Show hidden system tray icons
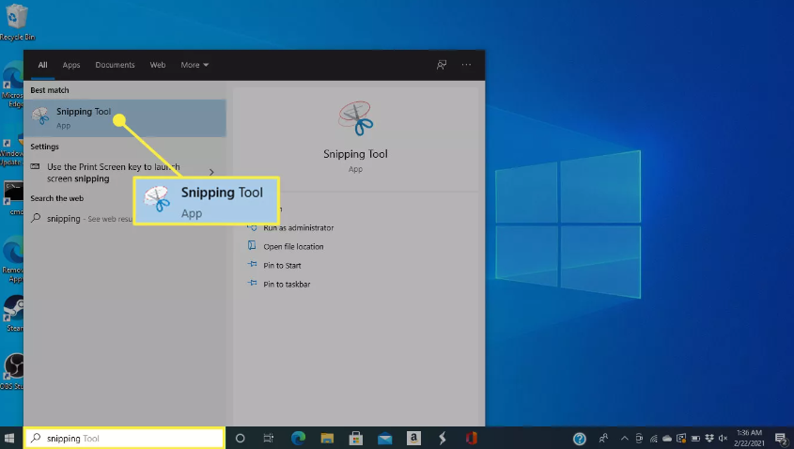The image size is (794, 449). tap(623, 438)
